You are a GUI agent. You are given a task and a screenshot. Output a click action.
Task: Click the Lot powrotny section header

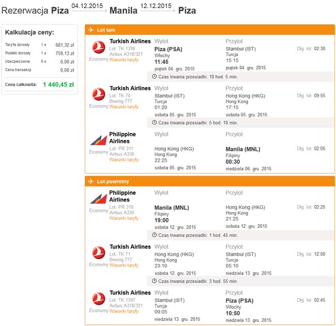pyautogui.click(x=210, y=181)
